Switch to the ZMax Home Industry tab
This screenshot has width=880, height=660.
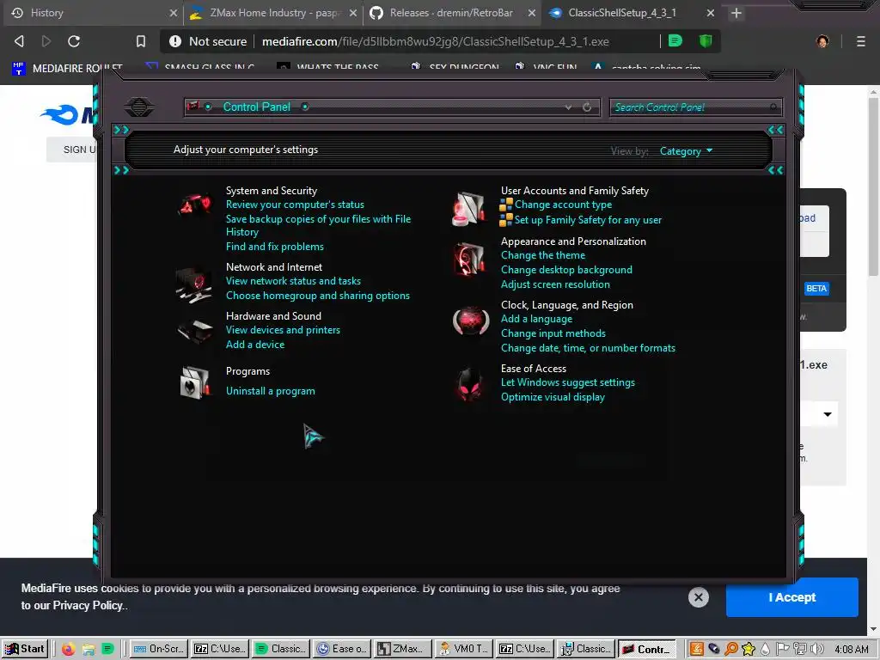pyautogui.click(x=274, y=13)
